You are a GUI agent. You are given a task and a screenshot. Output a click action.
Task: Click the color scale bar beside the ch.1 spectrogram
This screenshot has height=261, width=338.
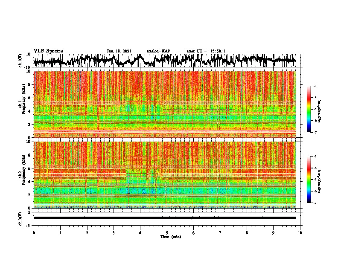pyautogui.click(x=309, y=109)
